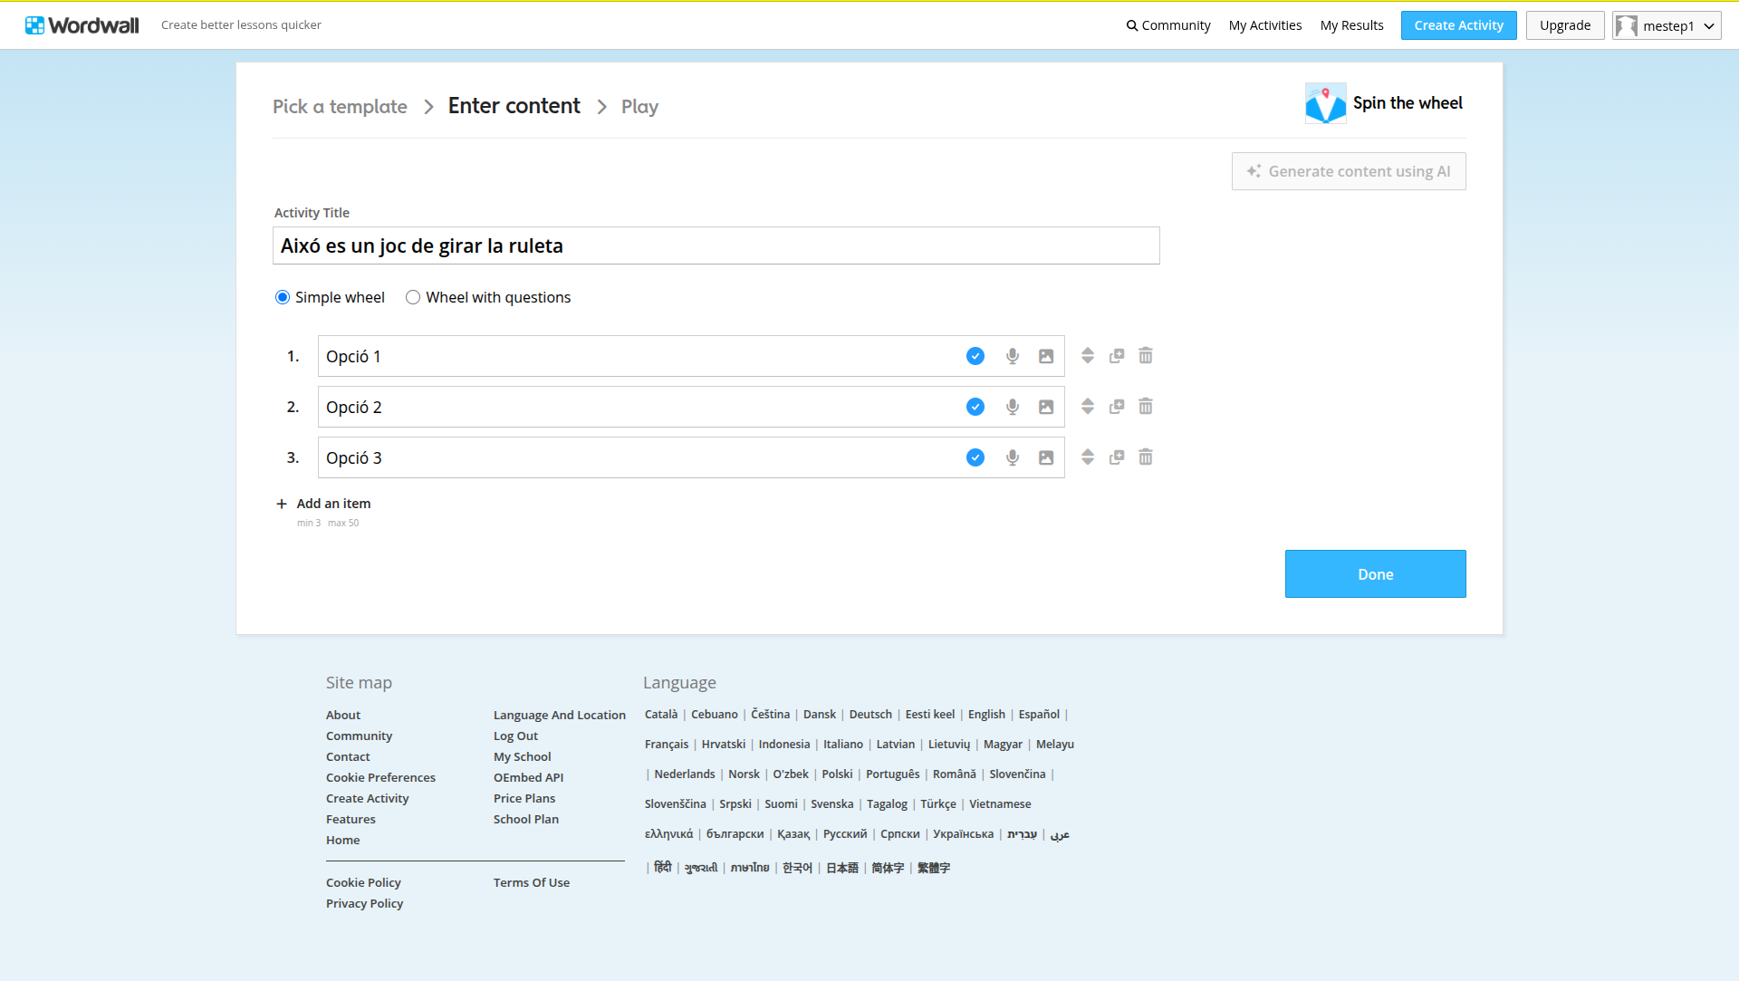Click the Activity Title text field
This screenshot has width=1739, height=981.
click(716, 245)
